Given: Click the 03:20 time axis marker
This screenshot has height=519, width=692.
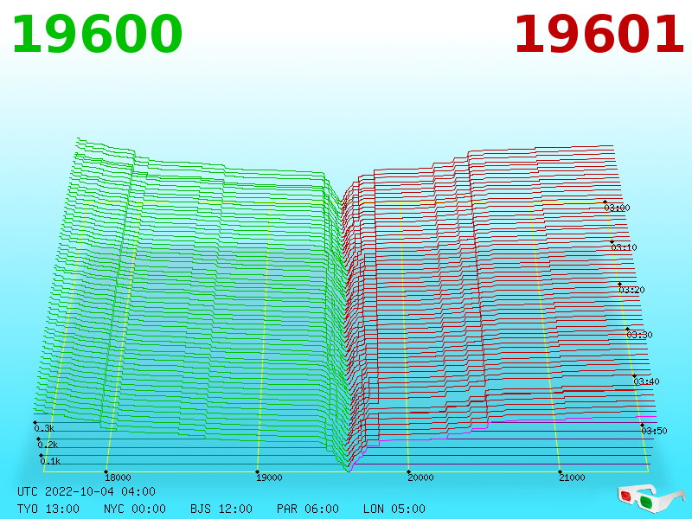Looking at the screenshot, I should pyautogui.click(x=632, y=290).
